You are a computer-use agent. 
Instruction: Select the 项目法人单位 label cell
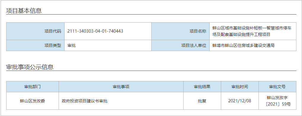[x=181, y=45]
